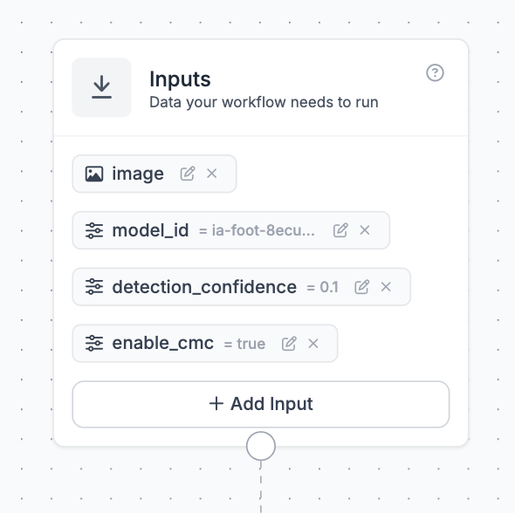Edit the detection_confidence parameter

(362, 287)
